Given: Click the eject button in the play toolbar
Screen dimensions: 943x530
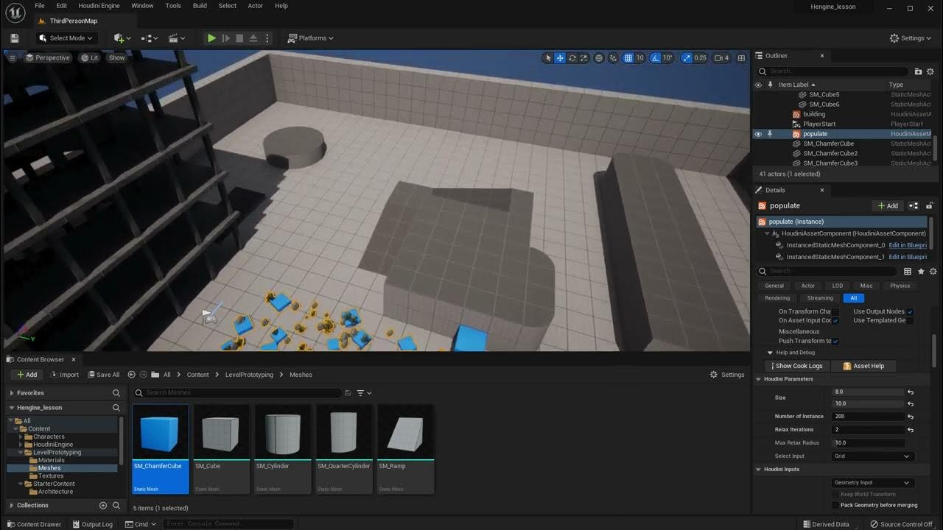Looking at the screenshot, I should 253,38.
